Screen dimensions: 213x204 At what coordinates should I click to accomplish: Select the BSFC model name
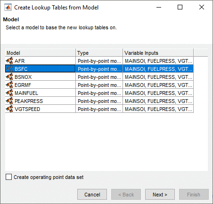(21, 69)
